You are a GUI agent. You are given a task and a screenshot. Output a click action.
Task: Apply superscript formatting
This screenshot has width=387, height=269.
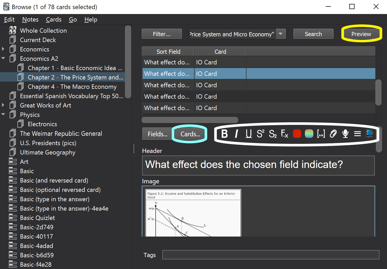point(261,134)
